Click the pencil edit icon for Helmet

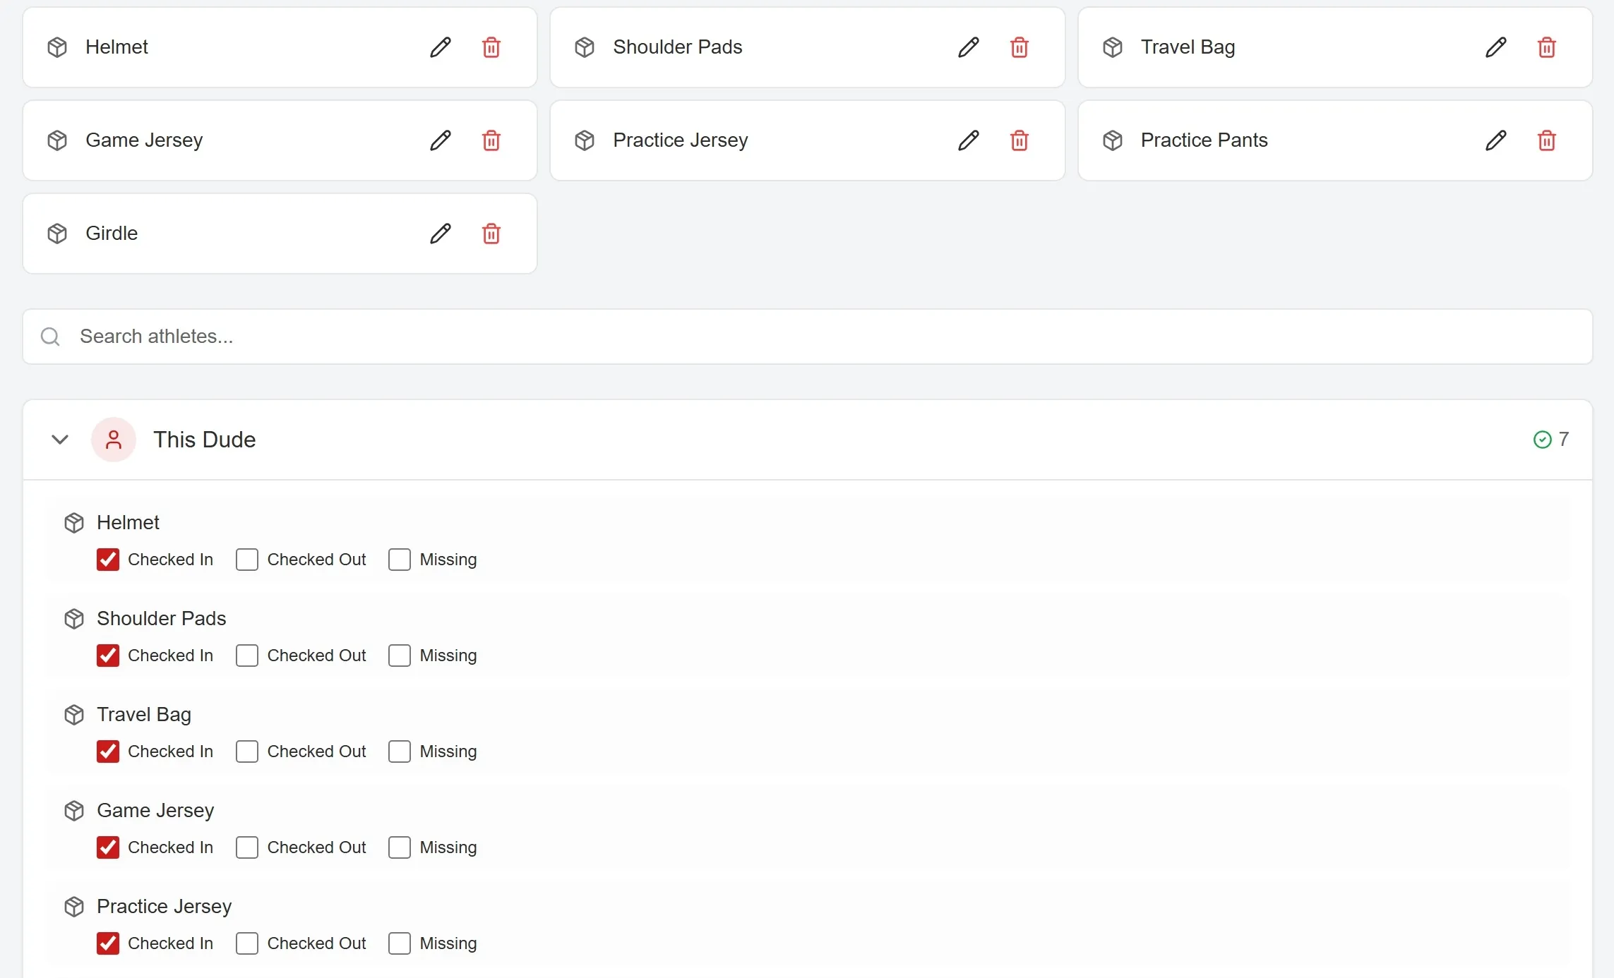(440, 47)
